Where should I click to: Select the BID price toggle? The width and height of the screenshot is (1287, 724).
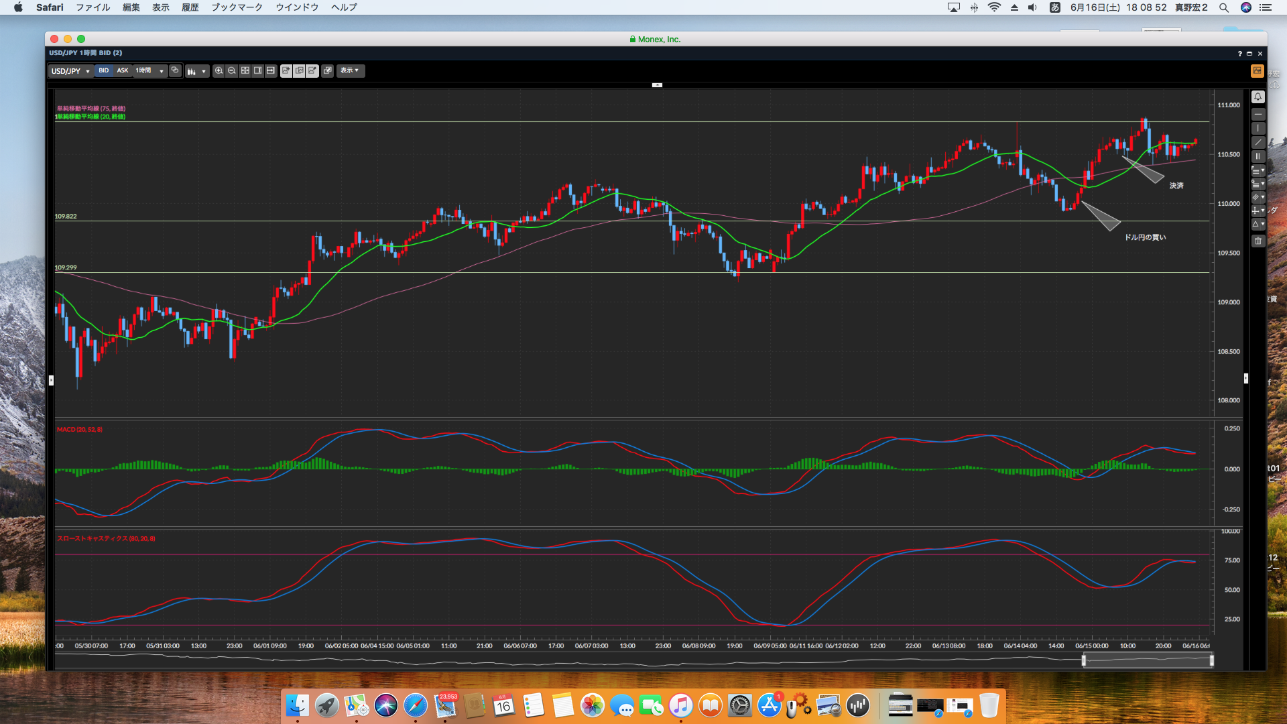pyautogui.click(x=103, y=70)
